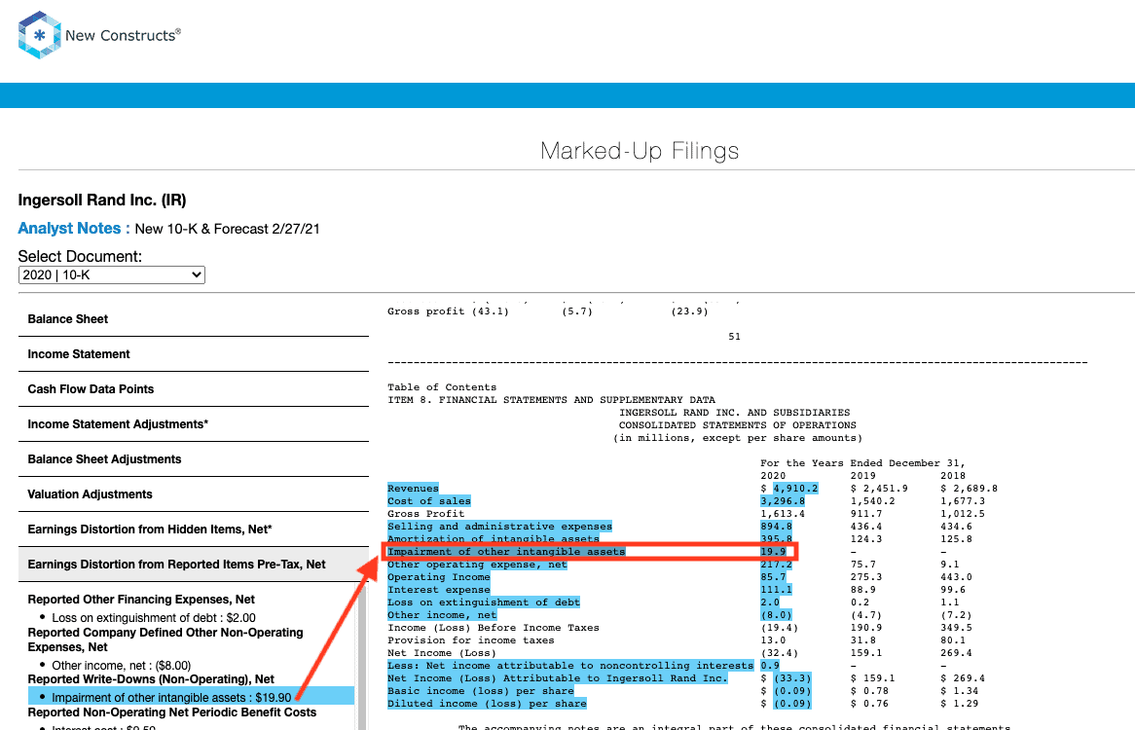Show the Balance Sheet Adjustments section
The image size is (1135, 730).
pyautogui.click(x=194, y=459)
